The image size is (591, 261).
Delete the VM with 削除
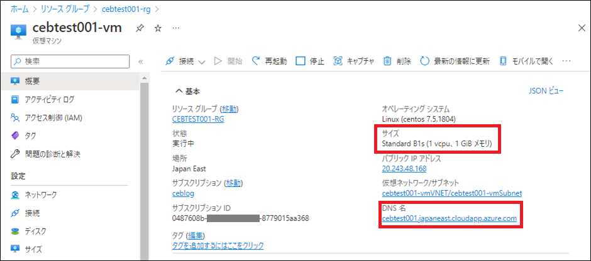click(397, 61)
